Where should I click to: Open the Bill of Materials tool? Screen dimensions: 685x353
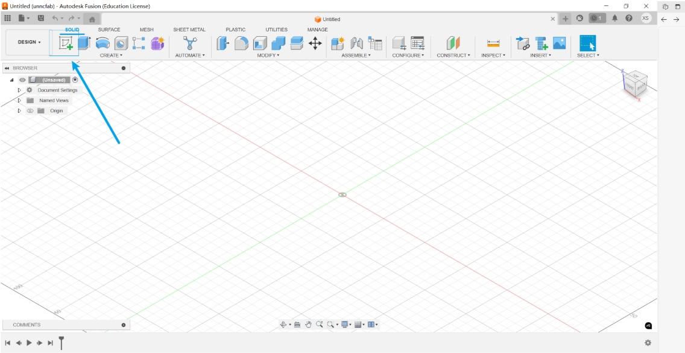tap(375, 43)
